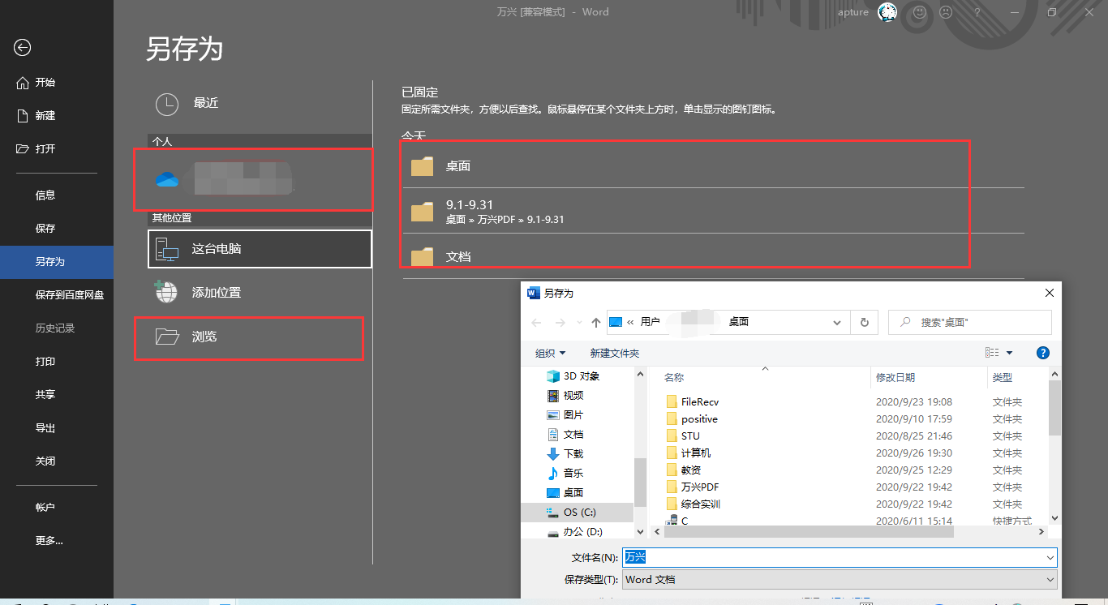Expand the address bar dropdown arrow
The image size is (1108, 605).
pyautogui.click(x=837, y=322)
